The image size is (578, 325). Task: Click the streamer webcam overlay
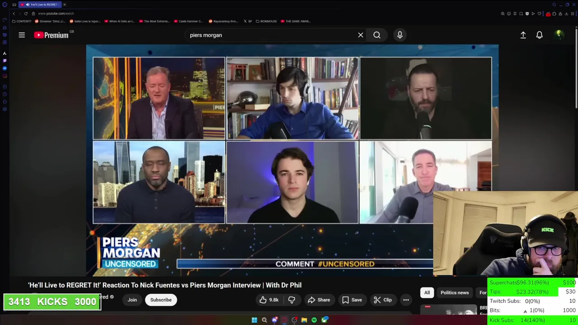tap(505, 233)
